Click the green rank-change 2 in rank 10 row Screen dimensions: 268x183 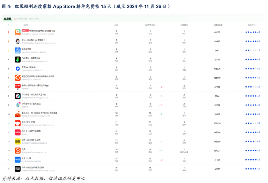pyautogui.click(x=161, y=114)
